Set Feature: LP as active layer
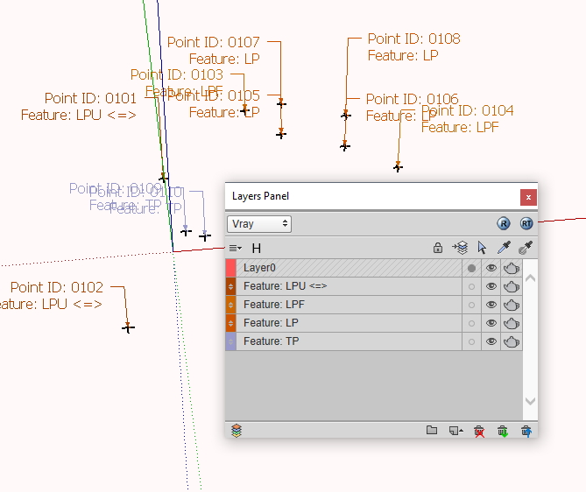The image size is (586, 492). pyautogui.click(x=472, y=323)
